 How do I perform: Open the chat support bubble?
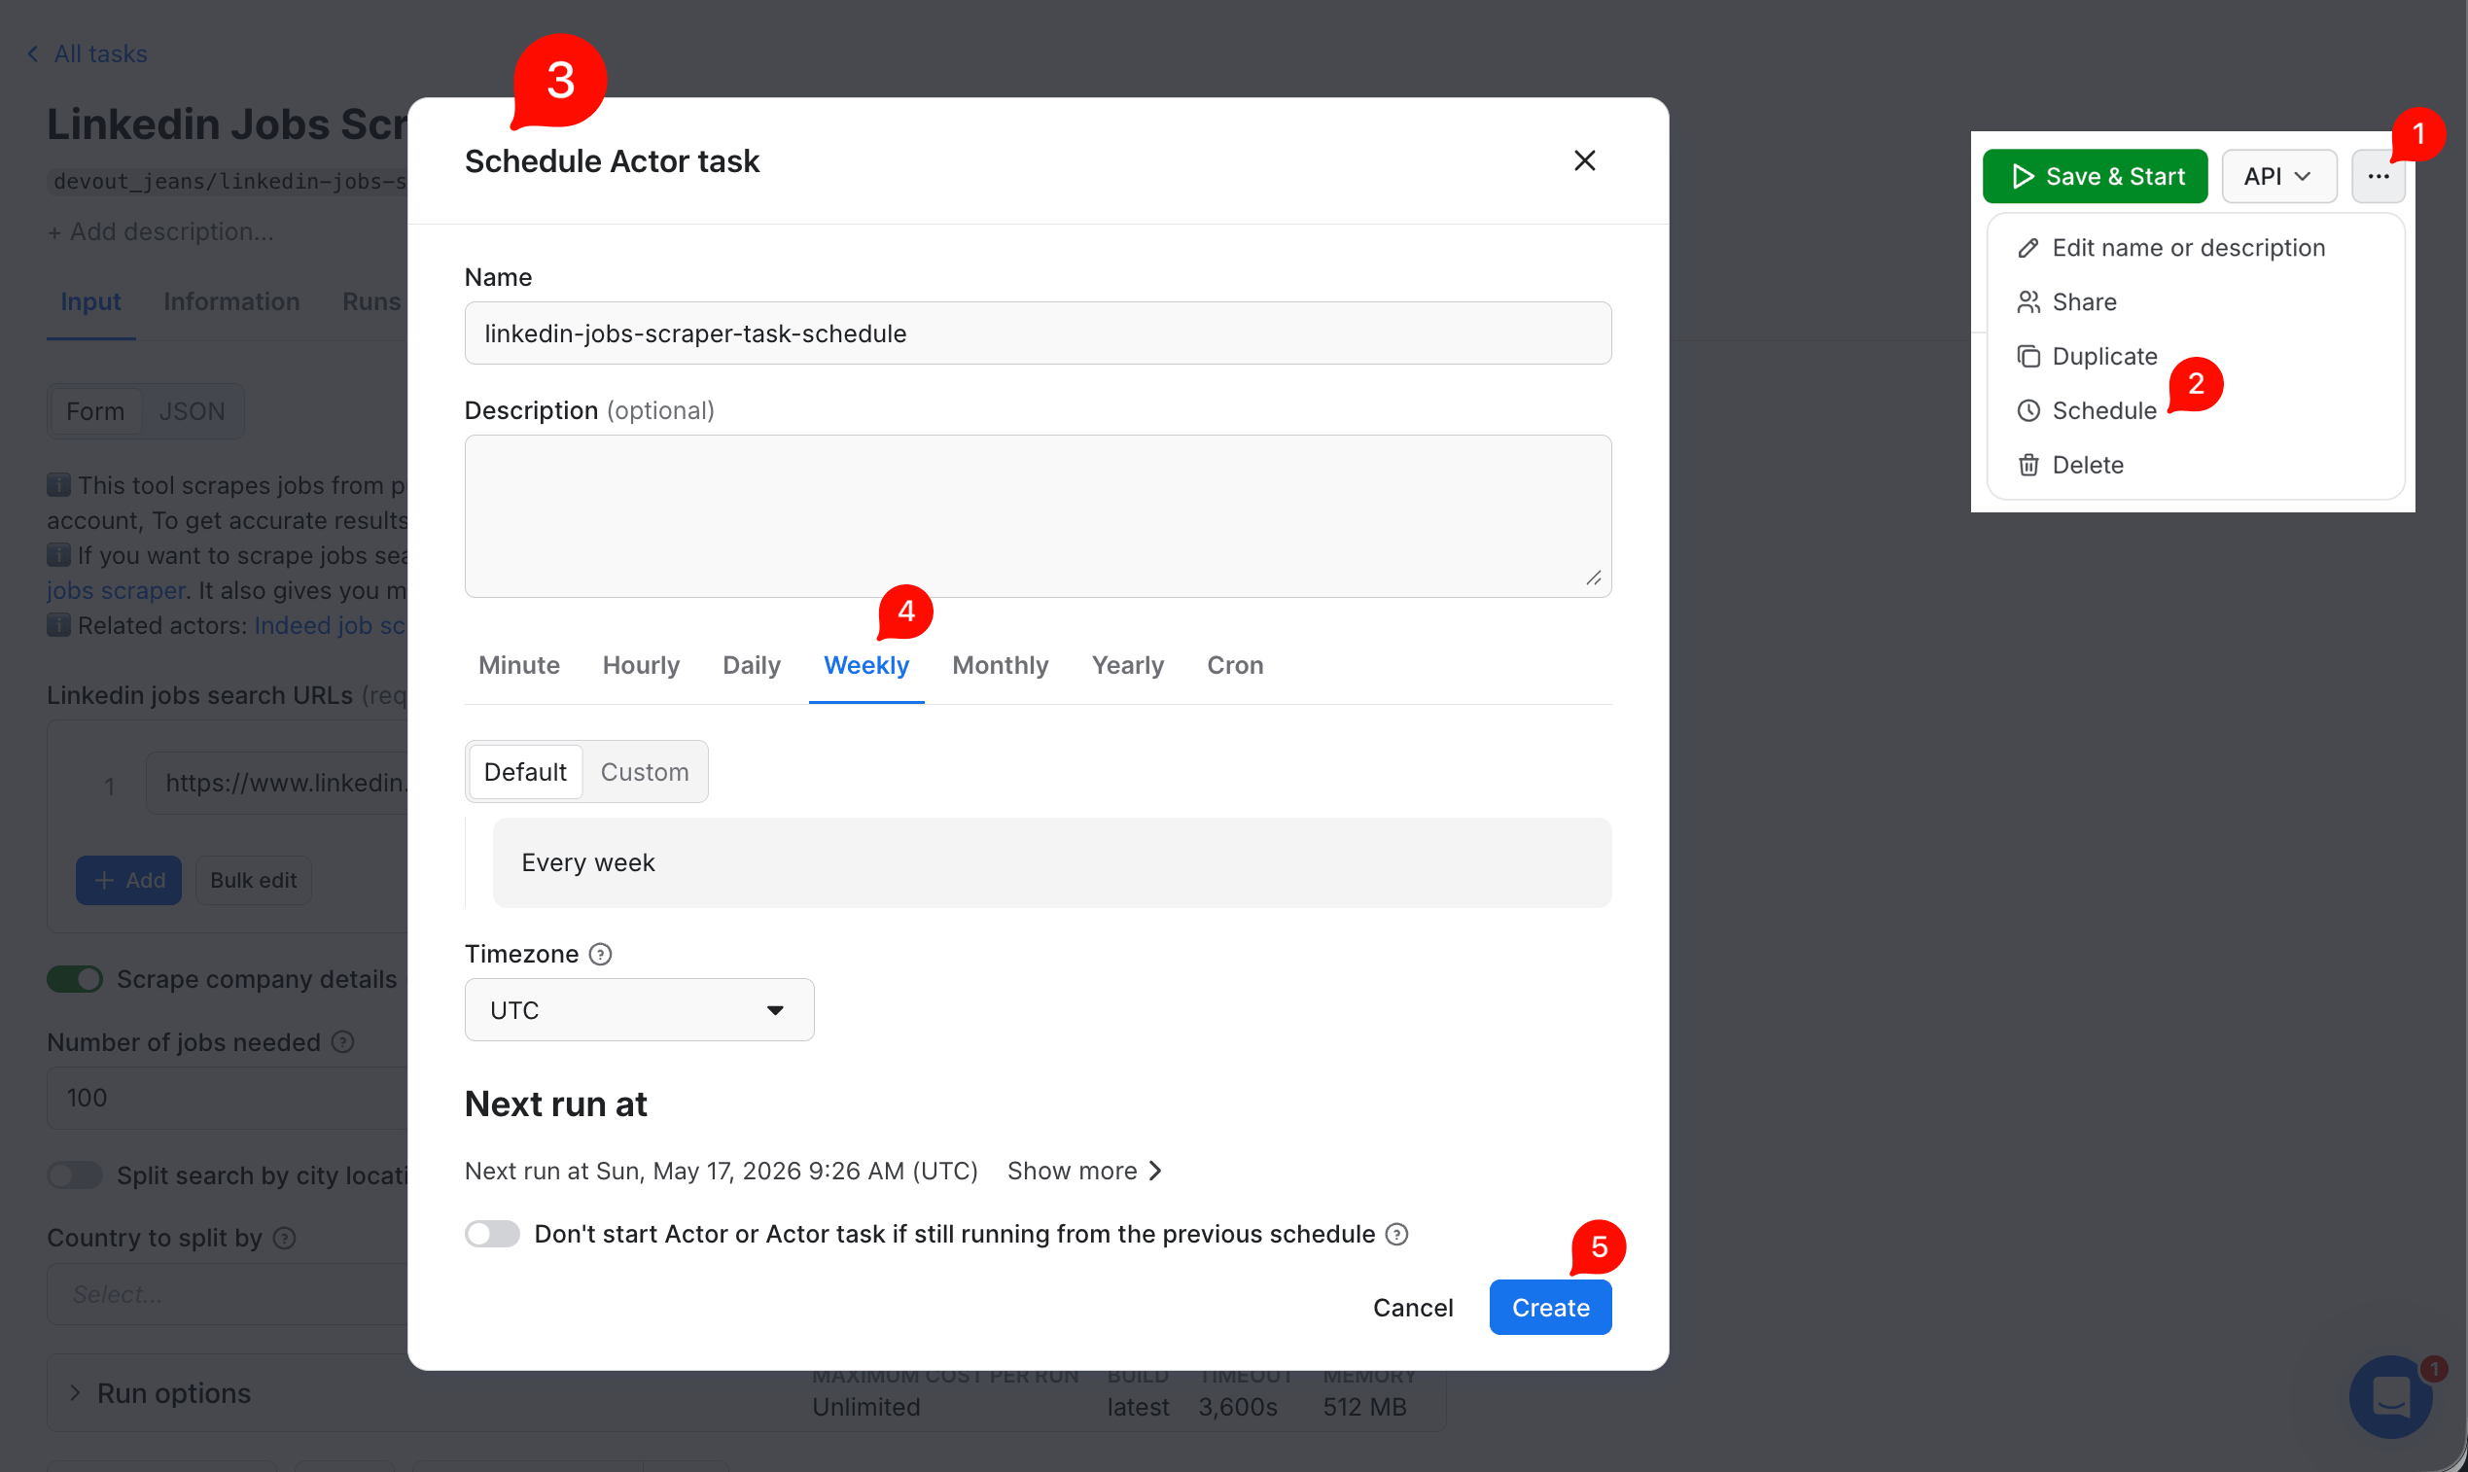coord(2390,1396)
